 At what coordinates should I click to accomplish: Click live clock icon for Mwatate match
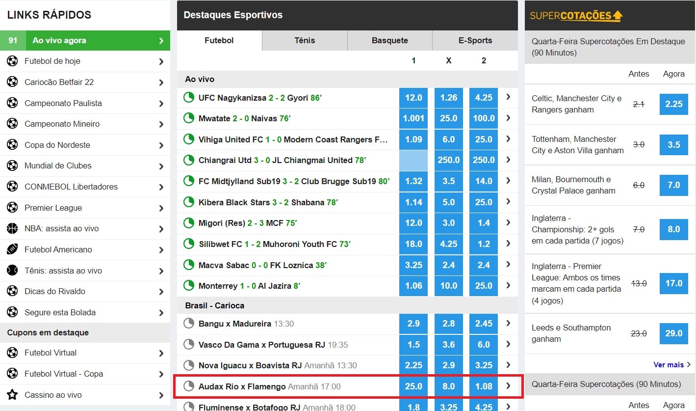[188, 118]
